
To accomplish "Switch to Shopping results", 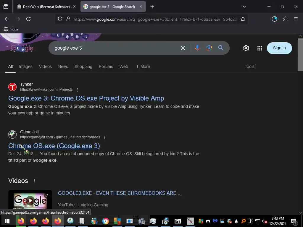I will (83, 67).
